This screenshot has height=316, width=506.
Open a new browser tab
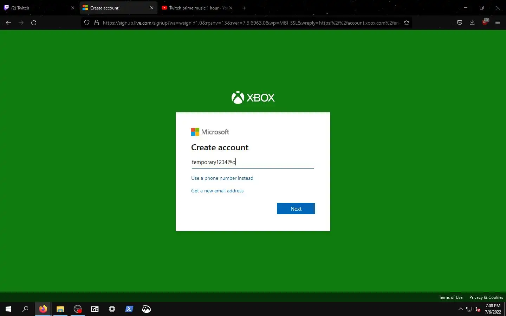[x=244, y=8]
